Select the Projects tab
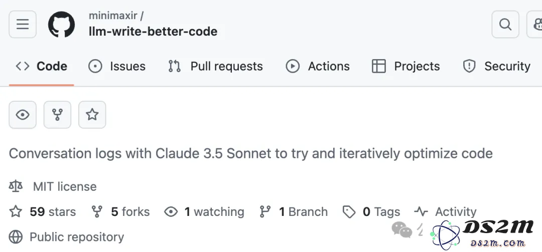542x252 pixels. 405,66
